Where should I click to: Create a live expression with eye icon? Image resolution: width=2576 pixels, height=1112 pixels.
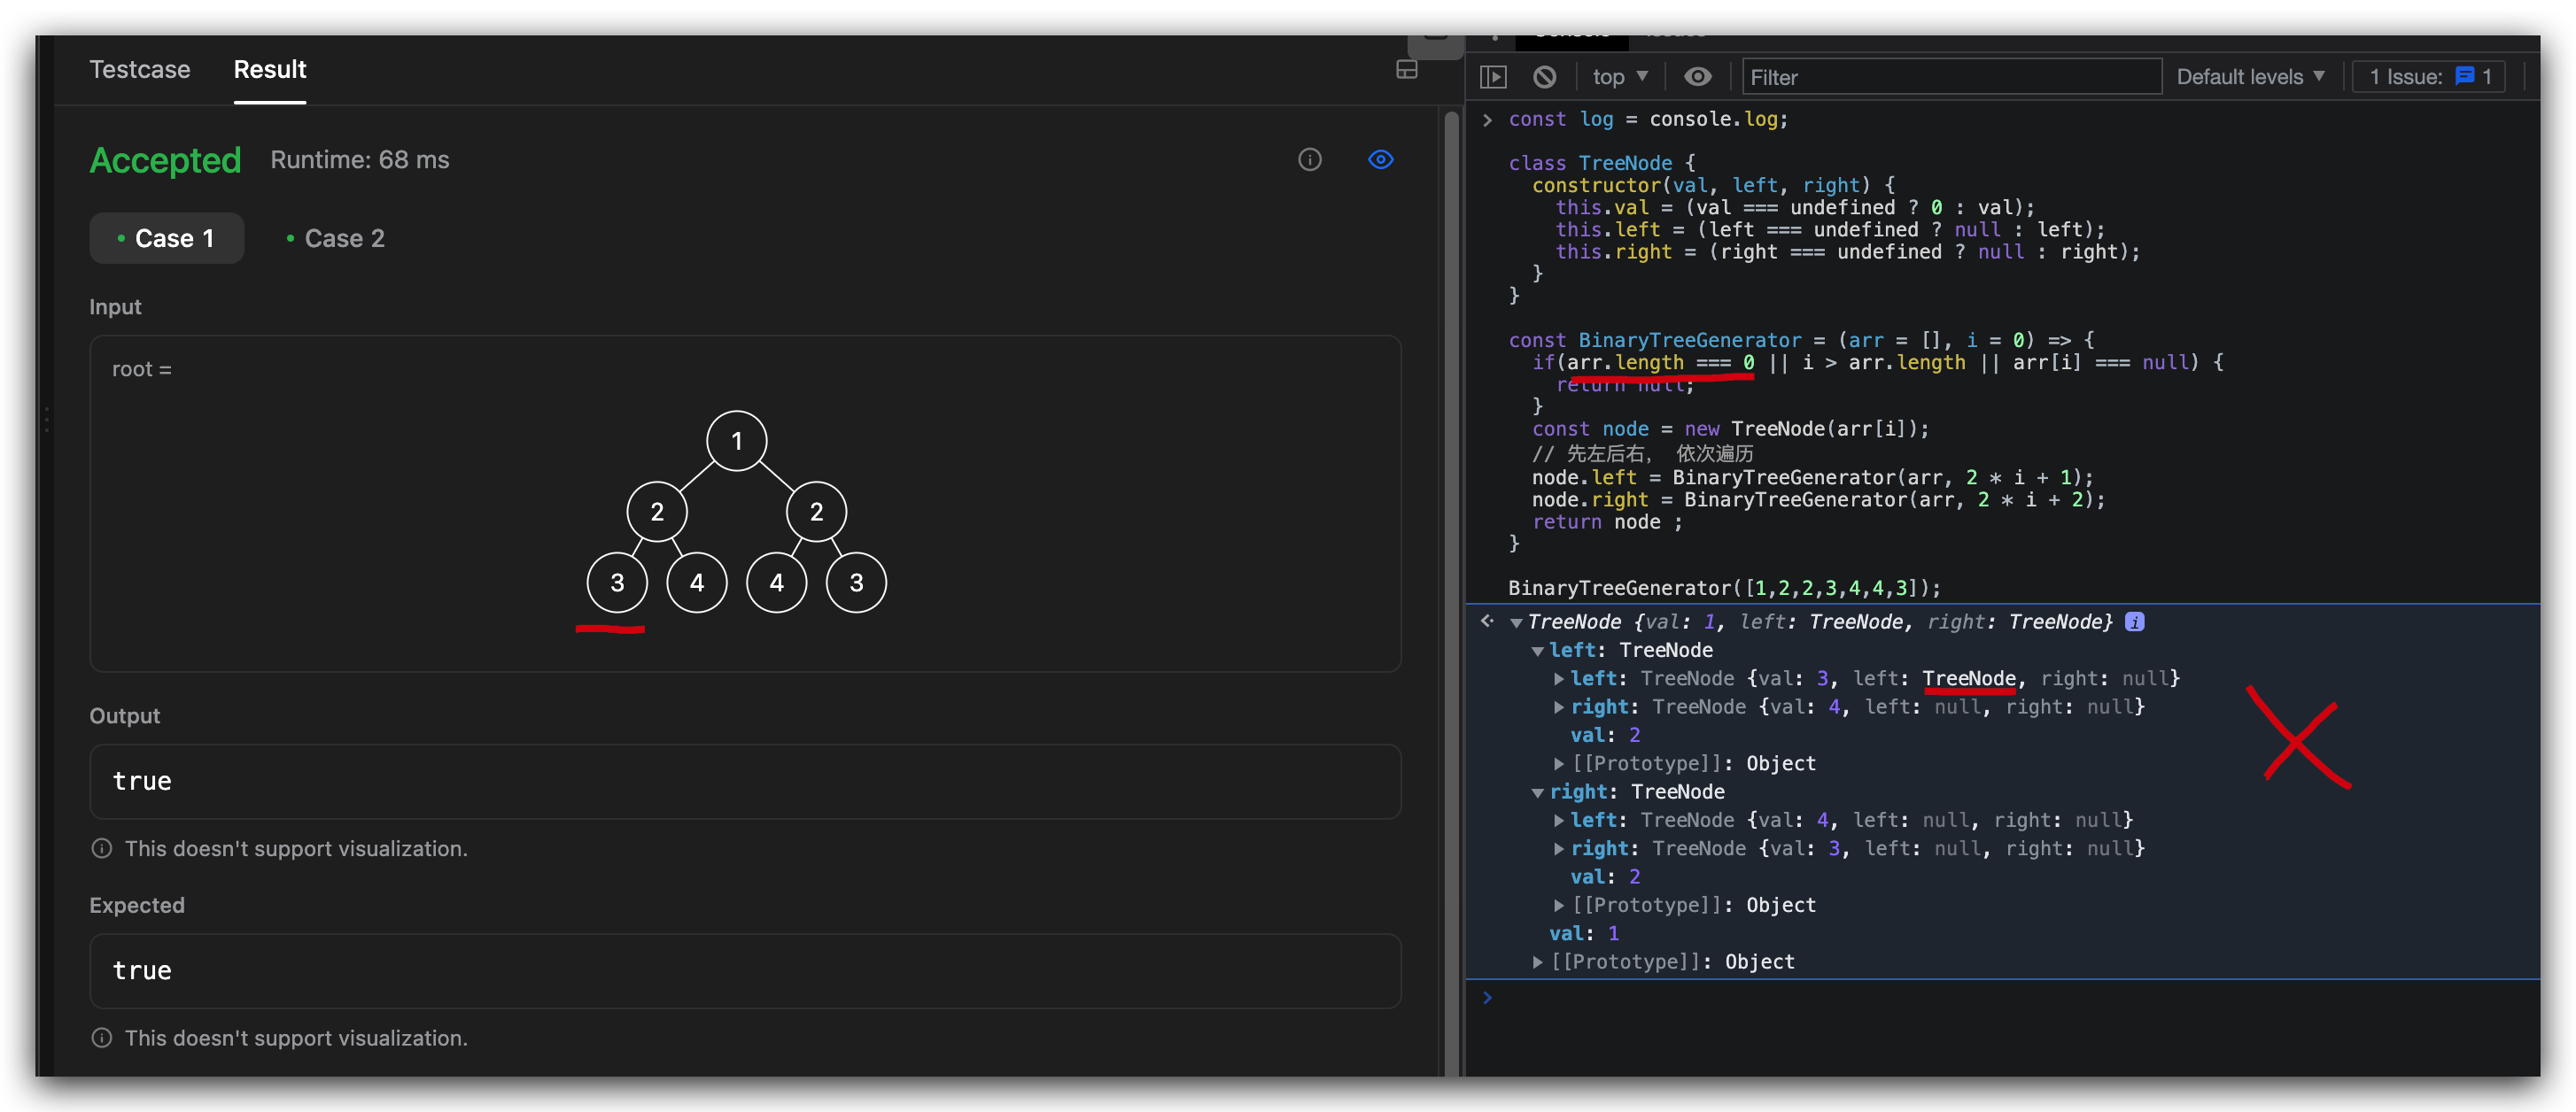point(1697,77)
